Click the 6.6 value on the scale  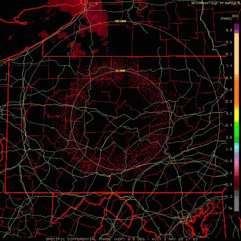(x=229, y=78)
